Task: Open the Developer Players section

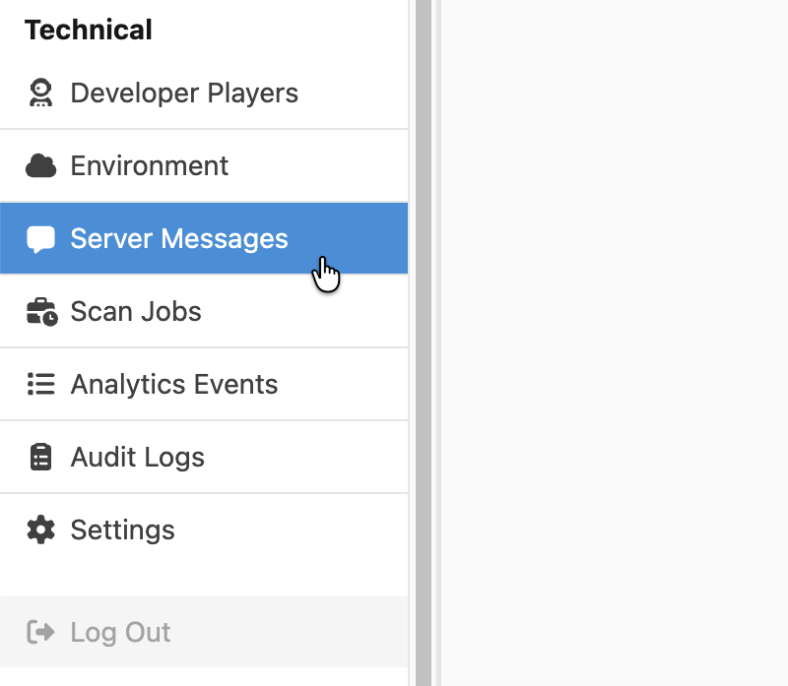Action: (x=183, y=93)
